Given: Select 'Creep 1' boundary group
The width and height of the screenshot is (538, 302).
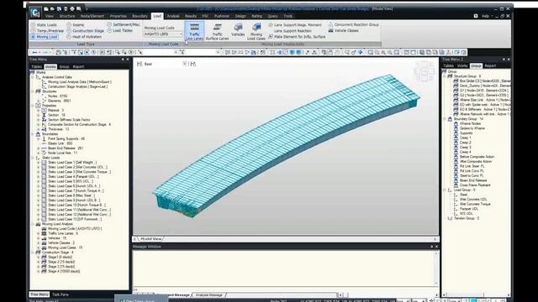Looking at the screenshot, I should (465, 138).
